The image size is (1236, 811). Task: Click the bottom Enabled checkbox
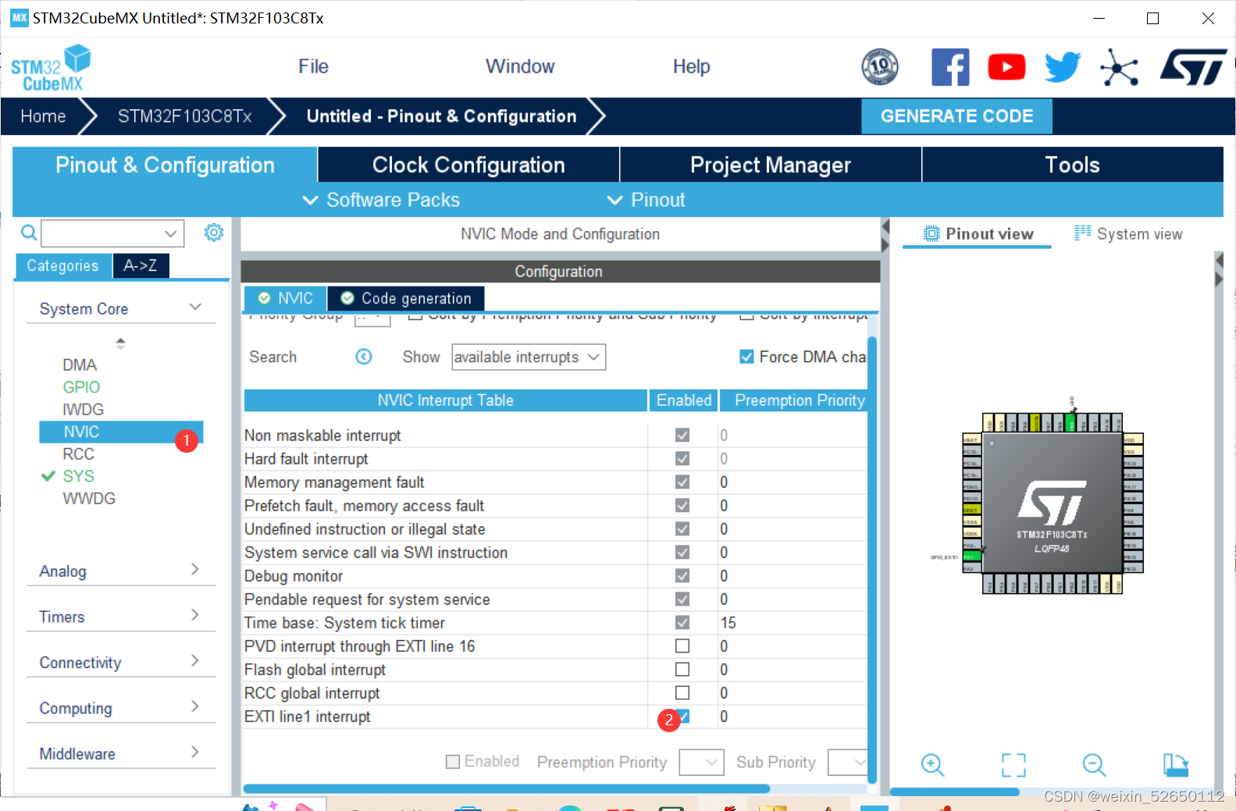tap(453, 762)
